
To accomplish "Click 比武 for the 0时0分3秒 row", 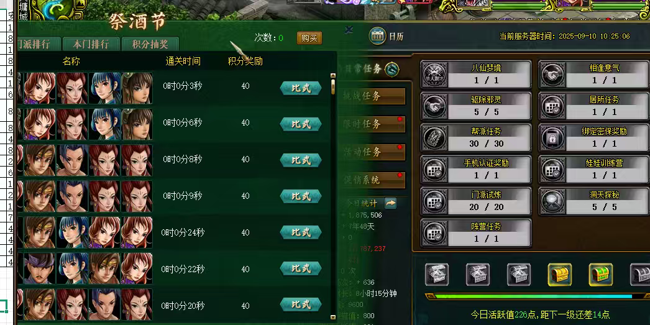I will click(x=301, y=88).
